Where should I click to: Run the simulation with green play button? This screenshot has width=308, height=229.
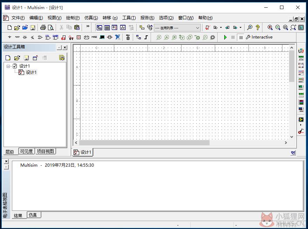[225, 37]
